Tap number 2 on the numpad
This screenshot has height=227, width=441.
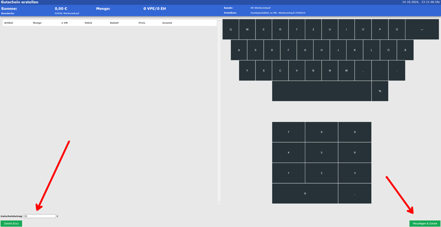click(x=322, y=173)
